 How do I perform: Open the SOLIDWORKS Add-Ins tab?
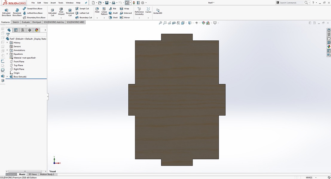coord(54,22)
